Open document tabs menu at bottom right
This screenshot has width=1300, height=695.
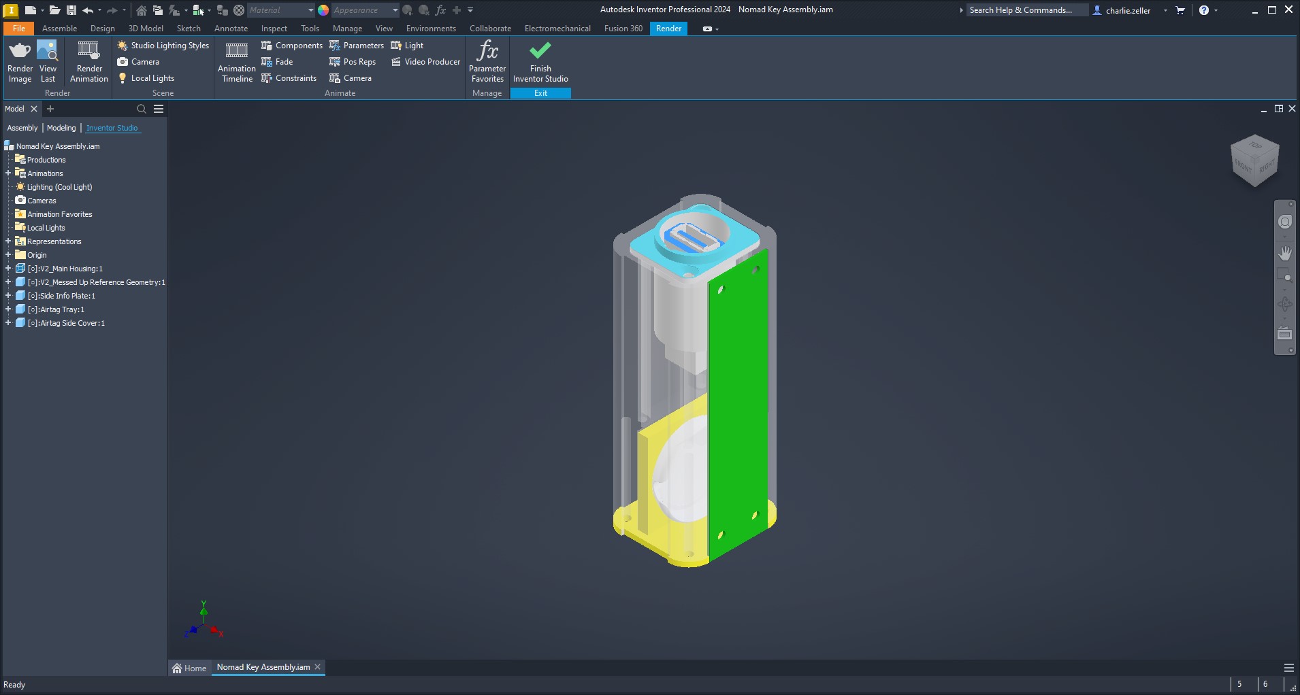tap(1288, 668)
